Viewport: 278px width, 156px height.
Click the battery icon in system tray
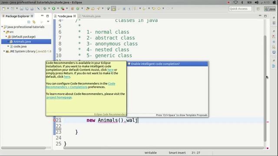(x=249, y=2)
